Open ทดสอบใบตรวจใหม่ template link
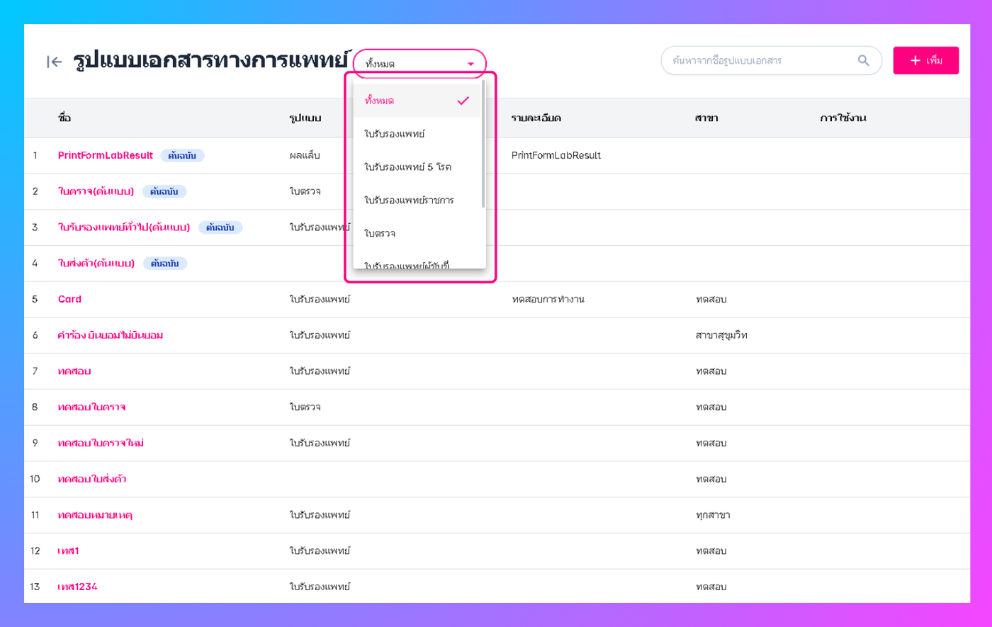 point(101,443)
